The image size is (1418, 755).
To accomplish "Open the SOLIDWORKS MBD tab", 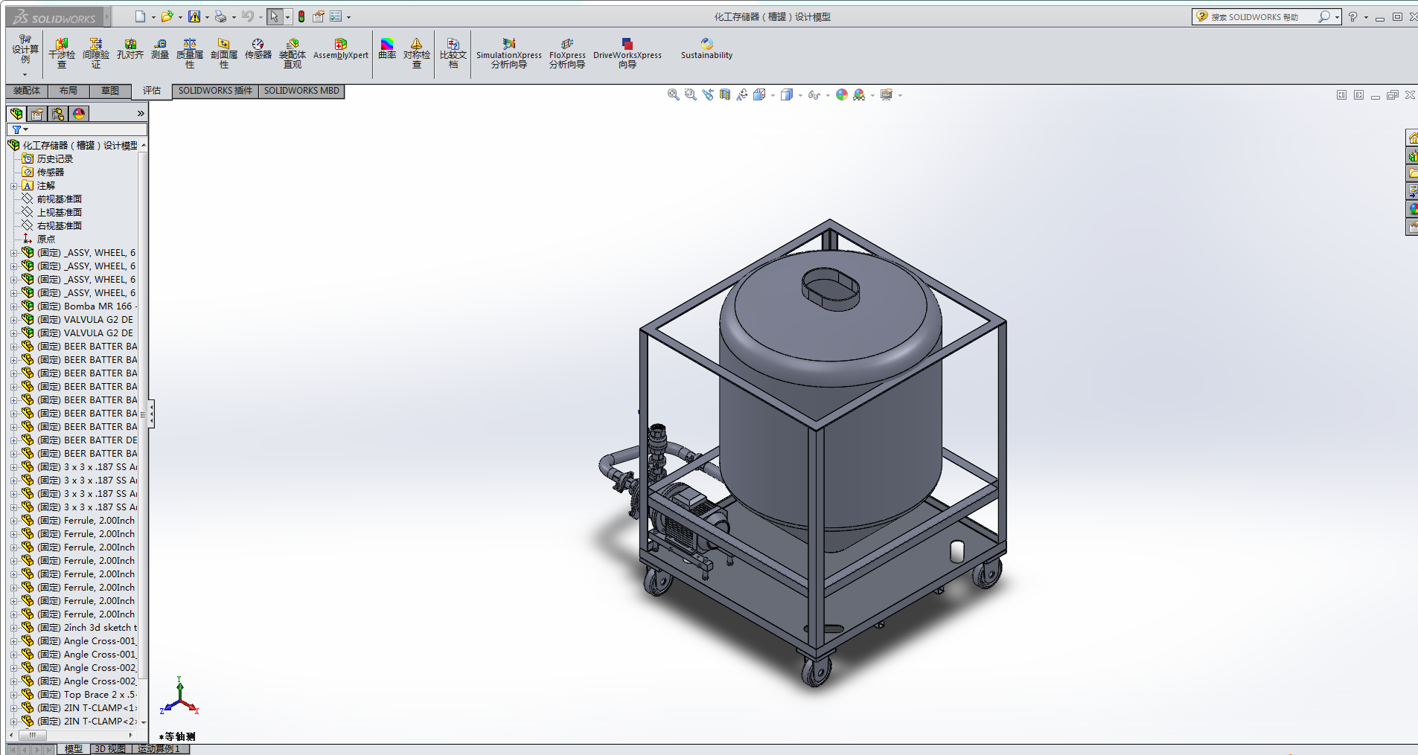I will tap(301, 91).
